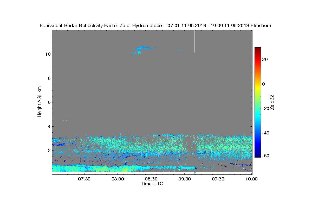Select the '10:00' time axis label
The height and width of the screenshot is (208, 312).
pos(251,179)
